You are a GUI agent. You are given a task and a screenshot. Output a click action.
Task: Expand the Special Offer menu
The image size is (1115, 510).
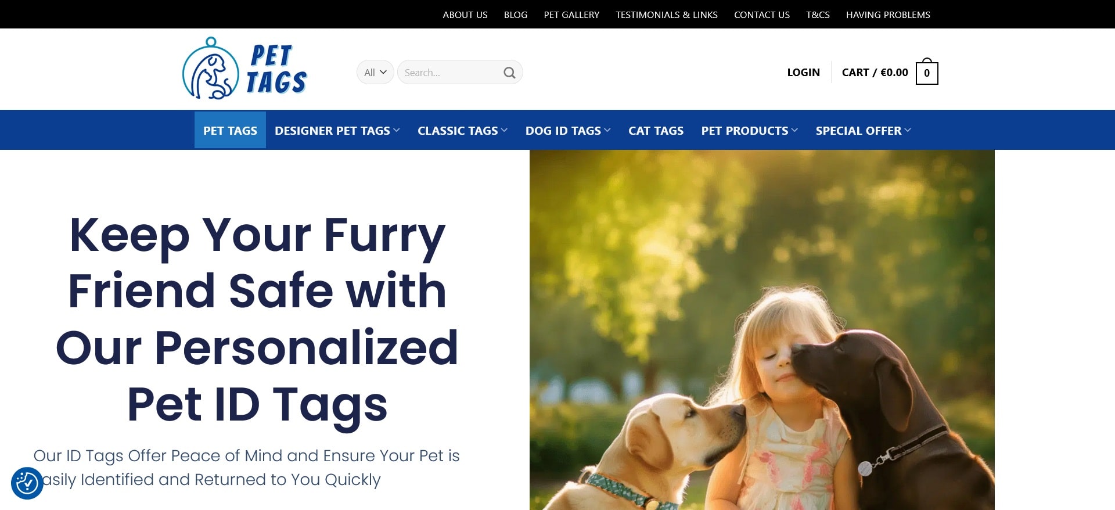click(863, 131)
